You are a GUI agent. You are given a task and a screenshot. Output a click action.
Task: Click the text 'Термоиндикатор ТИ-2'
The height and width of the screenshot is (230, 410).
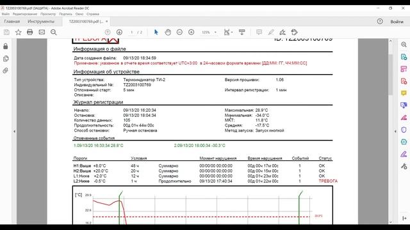click(144, 80)
